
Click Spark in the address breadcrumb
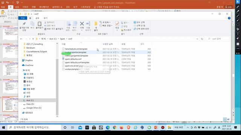click(63, 39)
